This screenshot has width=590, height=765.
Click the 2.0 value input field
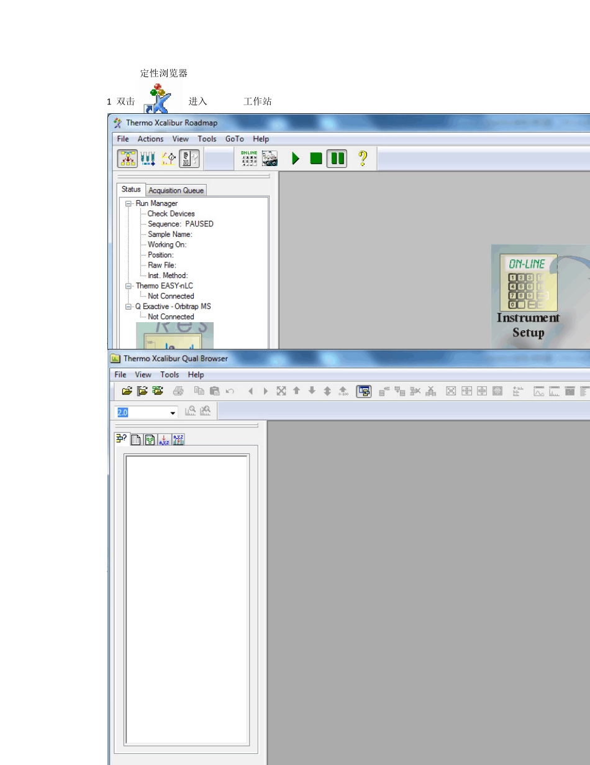142,413
